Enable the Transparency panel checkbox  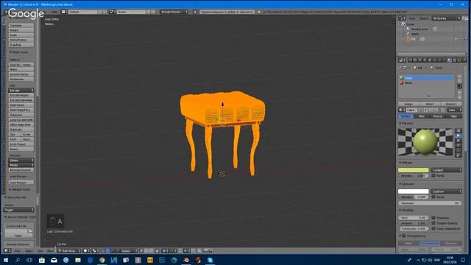point(404,236)
